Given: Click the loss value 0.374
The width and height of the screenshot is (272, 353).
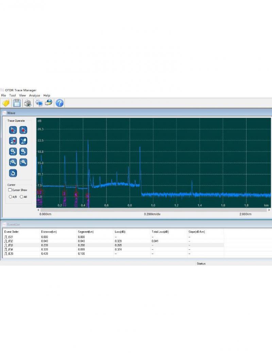Looking at the screenshot, I should [x=118, y=249].
